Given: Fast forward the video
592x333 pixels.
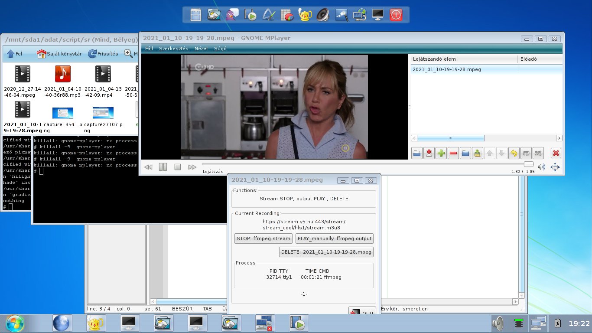Looking at the screenshot, I should (192, 167).
